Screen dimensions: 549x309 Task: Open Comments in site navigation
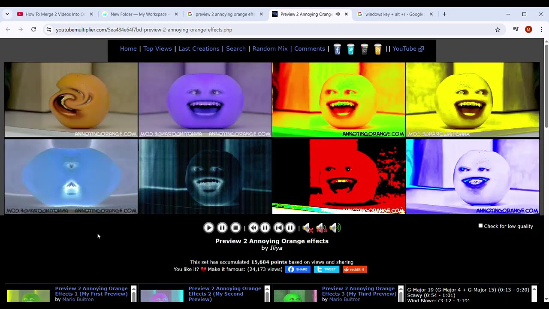click(310, 48)
